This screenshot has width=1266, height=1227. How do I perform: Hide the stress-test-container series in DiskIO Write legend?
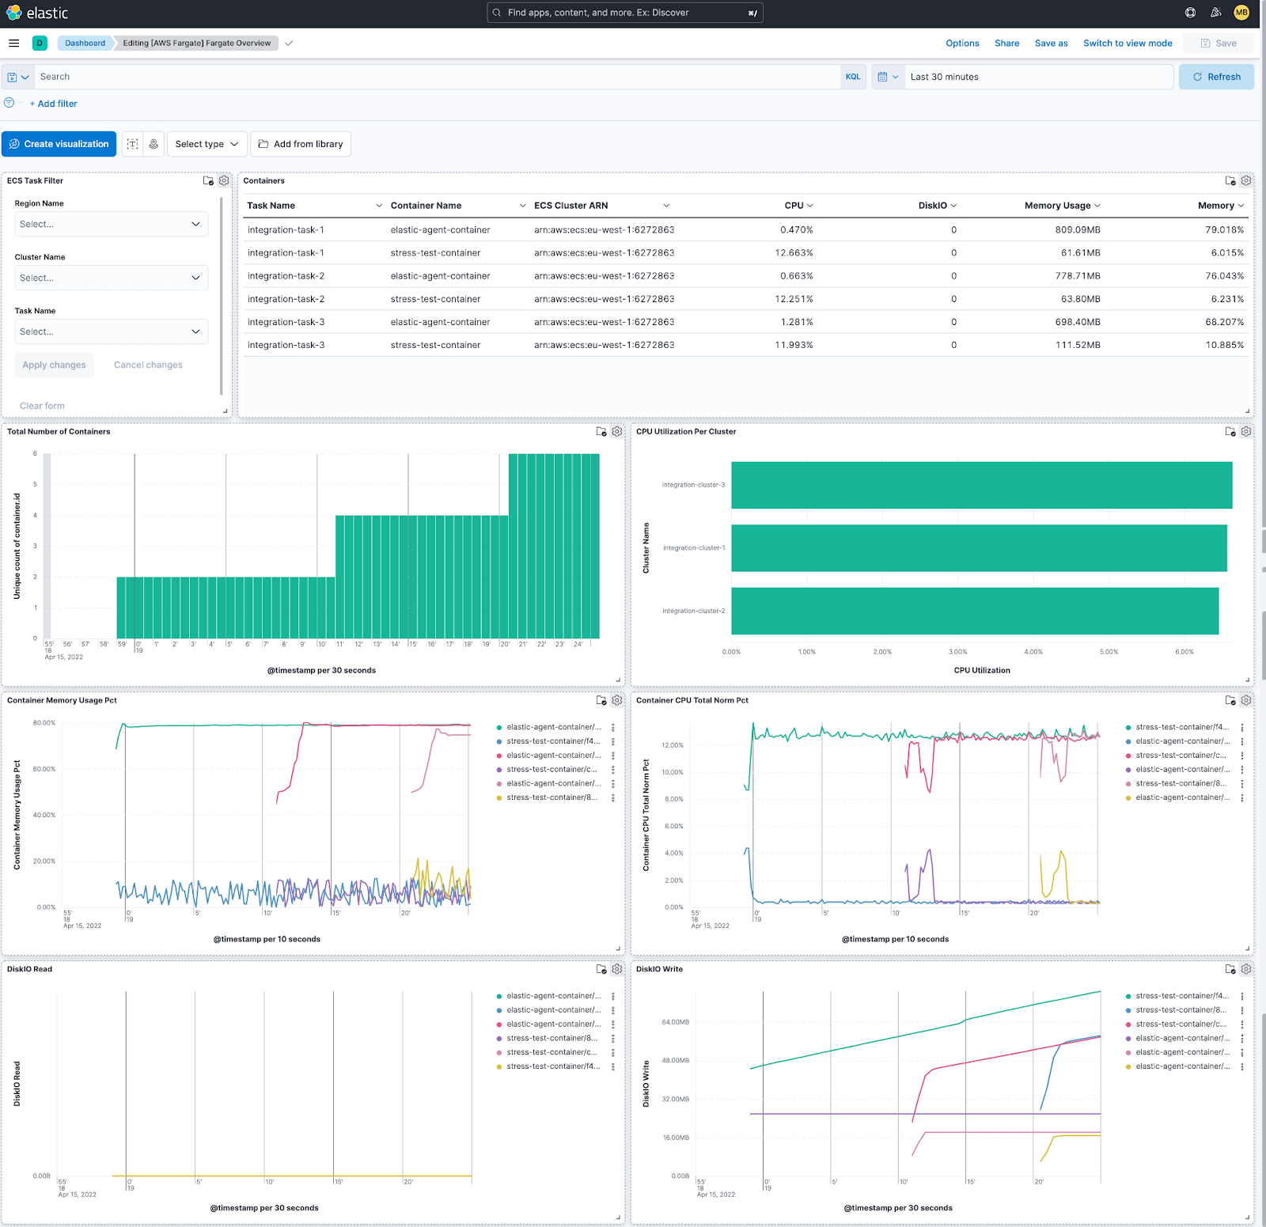1179,995
